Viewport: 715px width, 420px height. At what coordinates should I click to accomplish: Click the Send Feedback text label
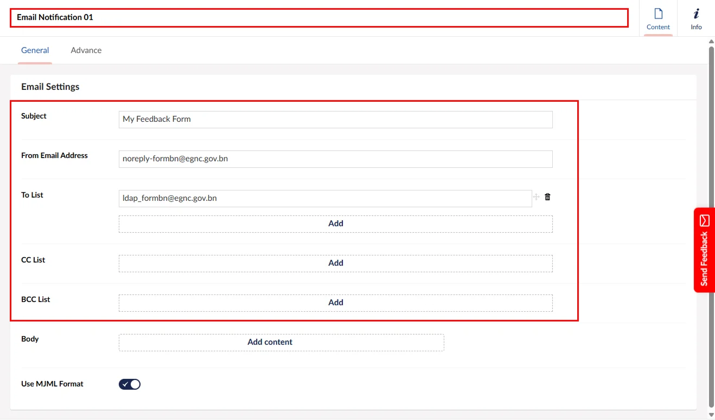point(704,259)
